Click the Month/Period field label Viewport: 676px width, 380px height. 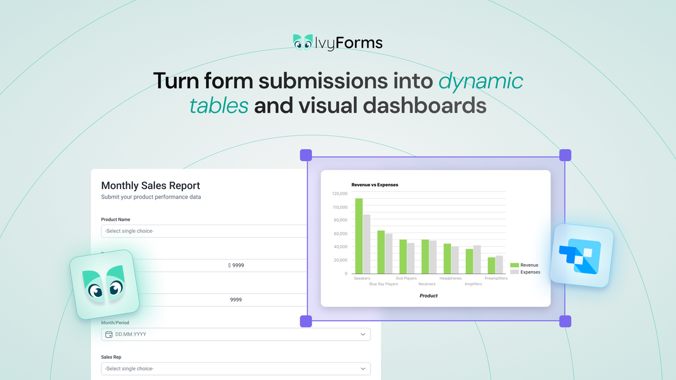[115, 323]
